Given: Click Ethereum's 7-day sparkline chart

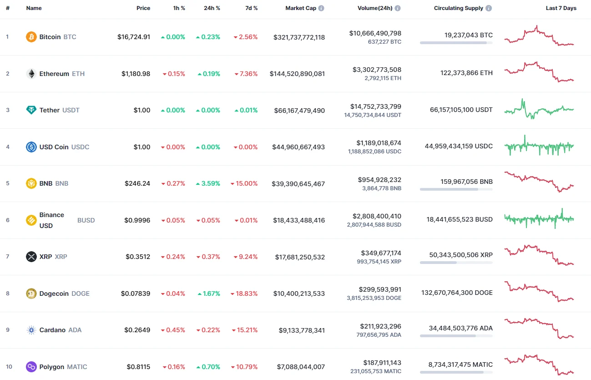Looking at the screenshot, I should click(x=539, y=73).
